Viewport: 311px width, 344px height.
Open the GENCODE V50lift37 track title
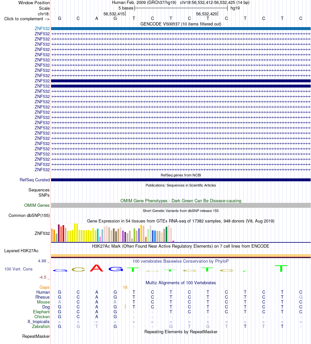click(x=181, y=24)
